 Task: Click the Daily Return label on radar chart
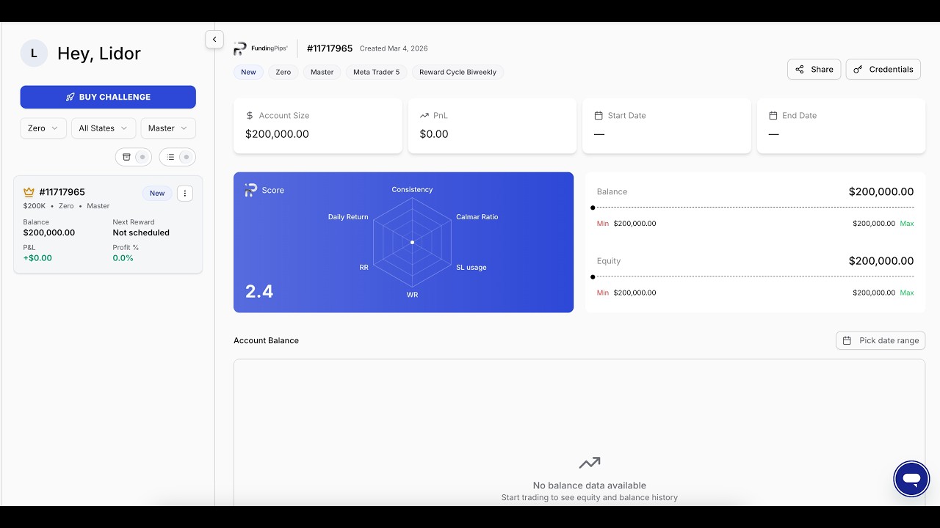pos(348,217)
